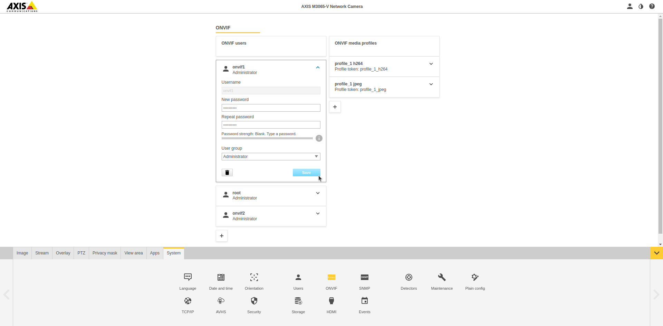Expand the profile_1 h264 media profile

[431, 64]
